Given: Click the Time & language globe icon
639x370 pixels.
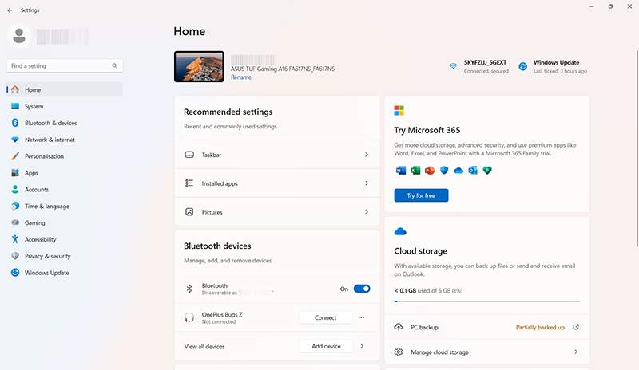Looking at the screenshot, I should [15, 206].
